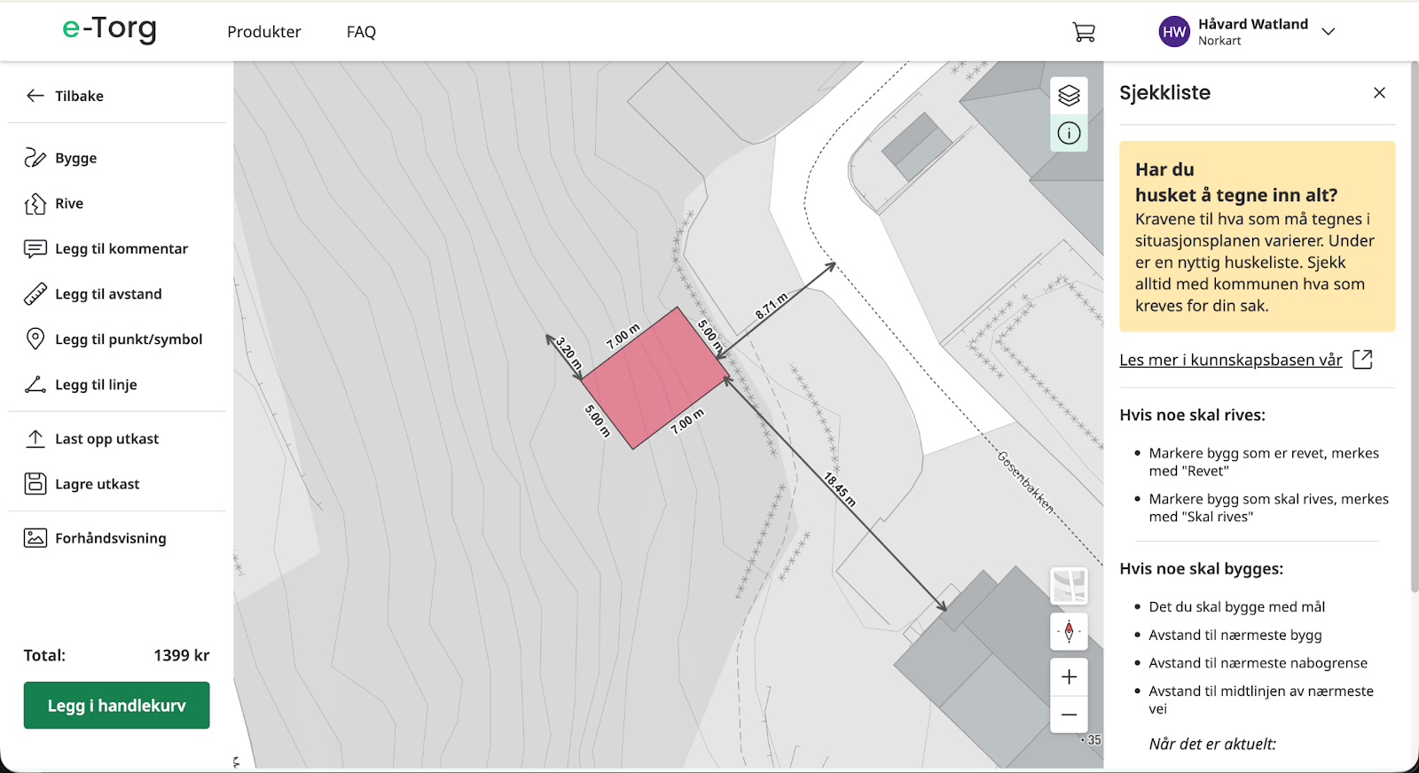1419x773 pixels.
Task: Click the e-Torg logo
Action: point(109,29)
